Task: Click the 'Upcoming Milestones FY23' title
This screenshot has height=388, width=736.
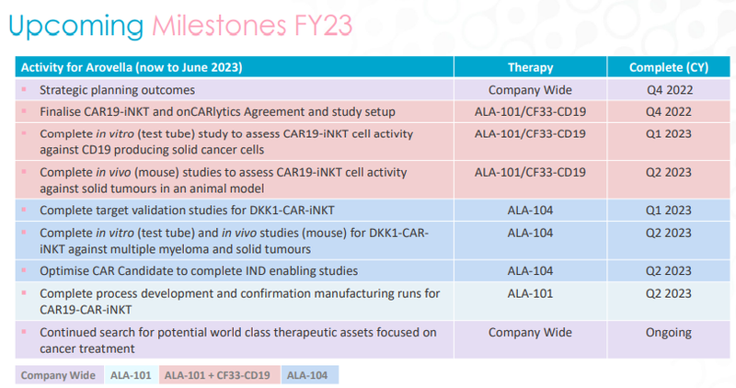Action: pyautogui.click(x=180, y=26)
